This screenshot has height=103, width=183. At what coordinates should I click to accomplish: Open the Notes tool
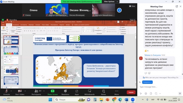104,92
